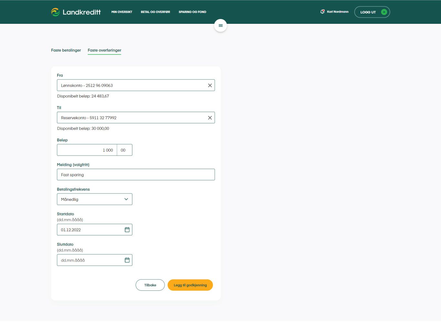
Task: Click the Landkreditt logo icon
Action: 56,12
